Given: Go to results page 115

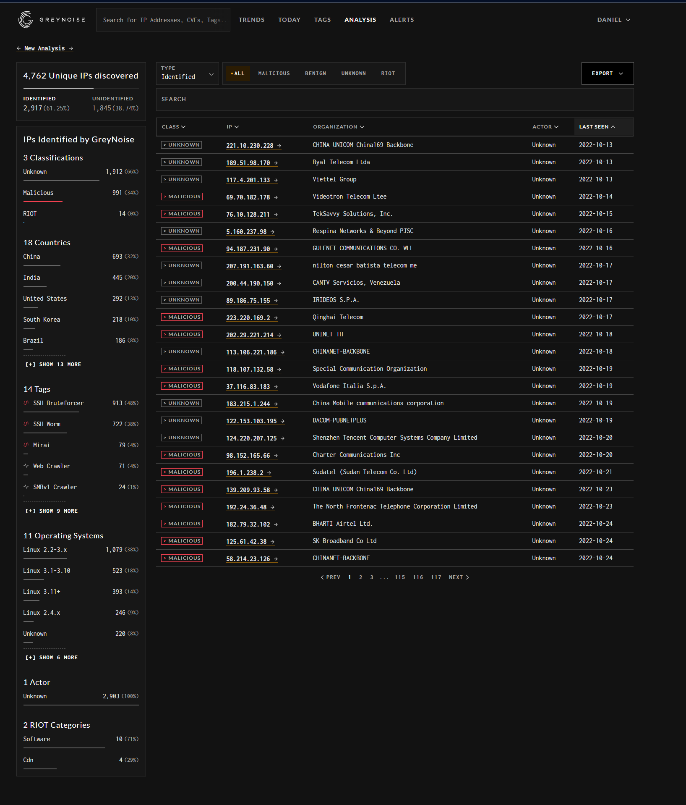Looking at the screenshot, I should 400,577.
